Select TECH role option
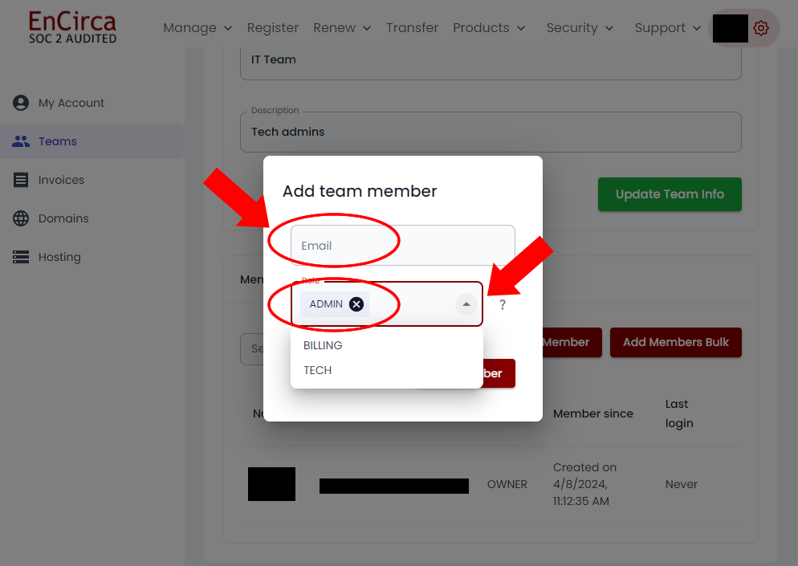 [317, 370]
